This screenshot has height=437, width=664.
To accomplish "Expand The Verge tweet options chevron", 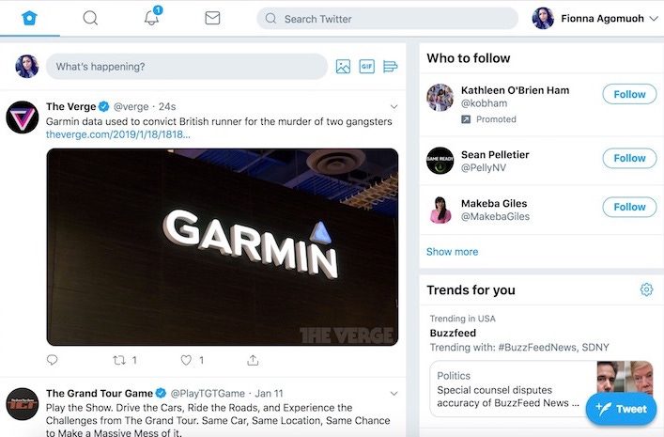I will (x=394, y=106).
